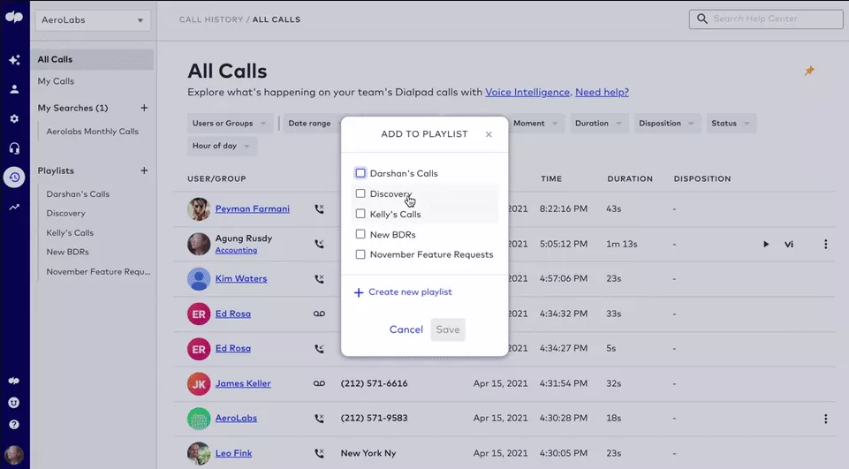
Task: Click Create new playlist link
Action: pyautogui.click(x=410, y=292)
